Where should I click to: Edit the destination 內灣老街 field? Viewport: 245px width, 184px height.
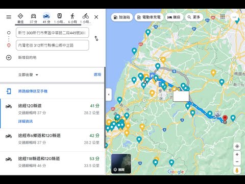[x=53, y=45]
